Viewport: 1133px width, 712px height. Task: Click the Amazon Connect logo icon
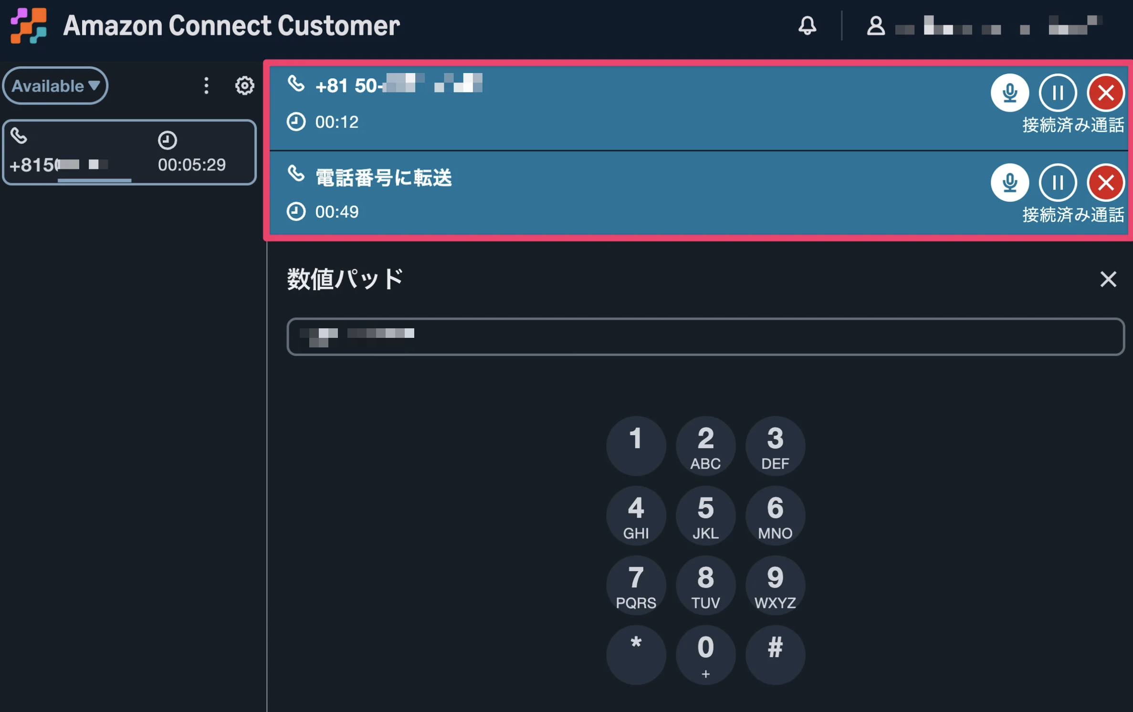(x=29, y=25)
